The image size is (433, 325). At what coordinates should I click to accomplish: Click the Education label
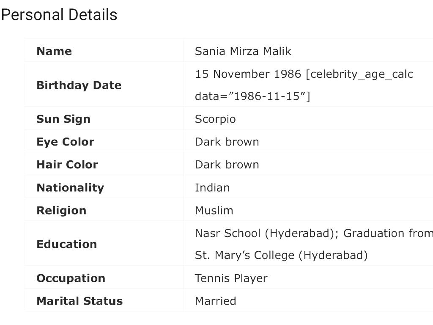click(x=66, y=244)
